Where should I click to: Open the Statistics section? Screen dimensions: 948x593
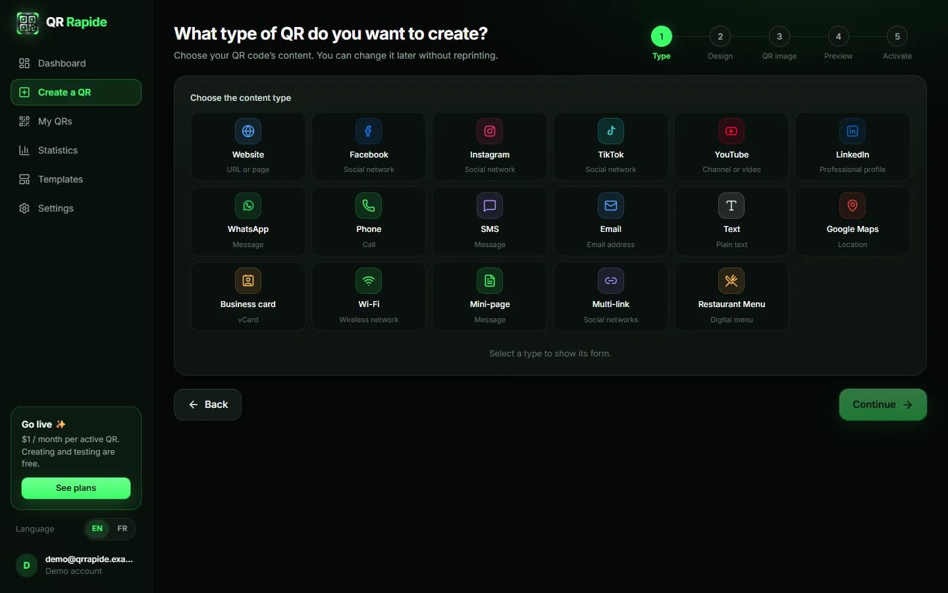[x=76, y=150]
